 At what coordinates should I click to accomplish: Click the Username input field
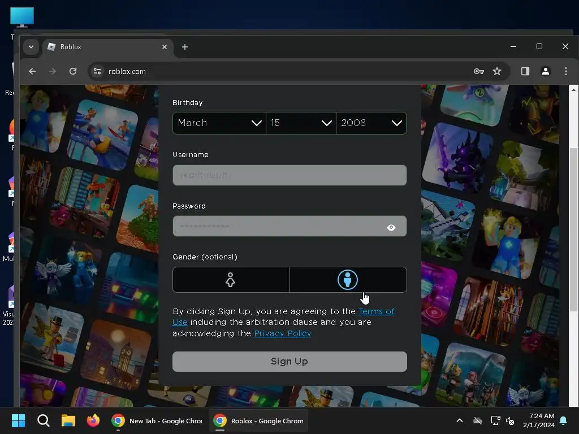(x=289, y=175)
